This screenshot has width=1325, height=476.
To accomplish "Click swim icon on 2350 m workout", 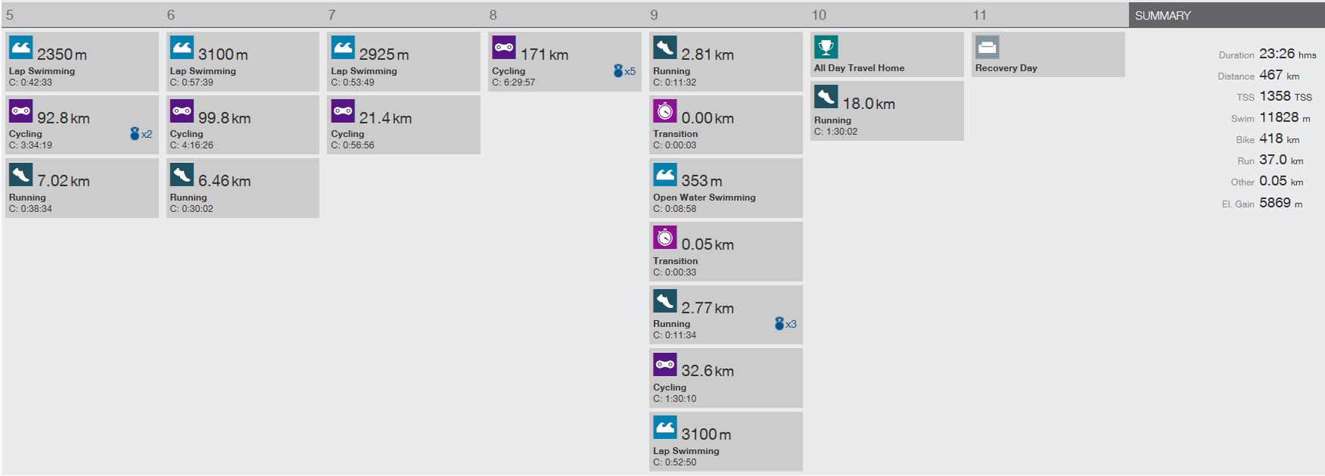I will click(x=20, y=48).
